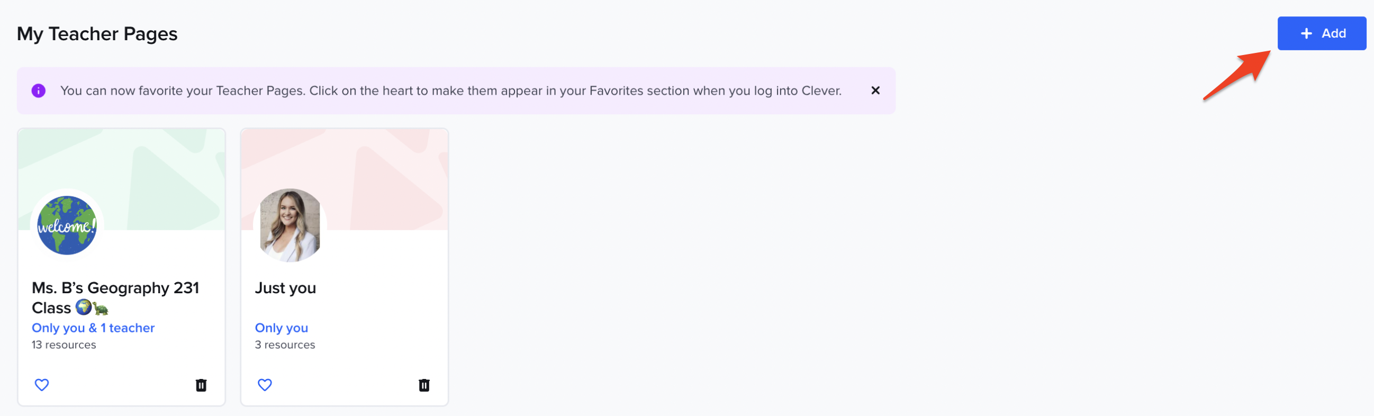Viewport: 1374px width, 416px height.
Task: Click the Just you card title
Action: (285, 287)
